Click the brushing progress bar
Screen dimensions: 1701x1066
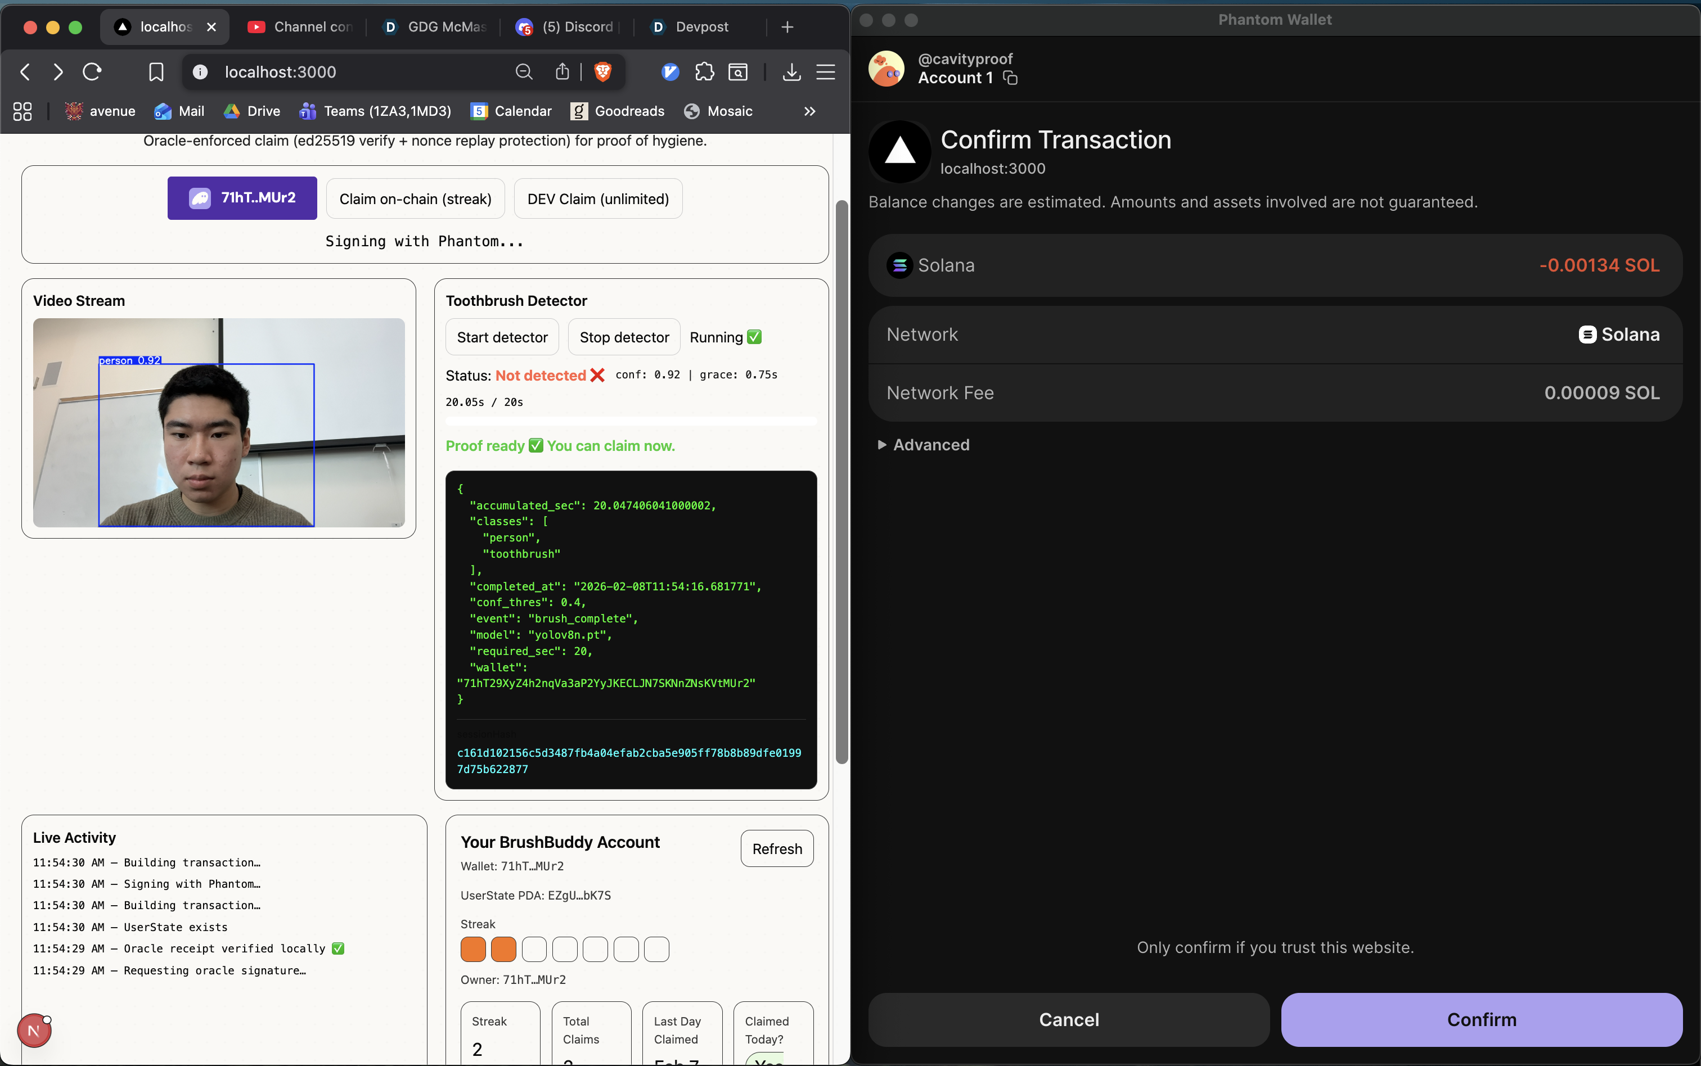pyautogui.click(x=631, y=421)
